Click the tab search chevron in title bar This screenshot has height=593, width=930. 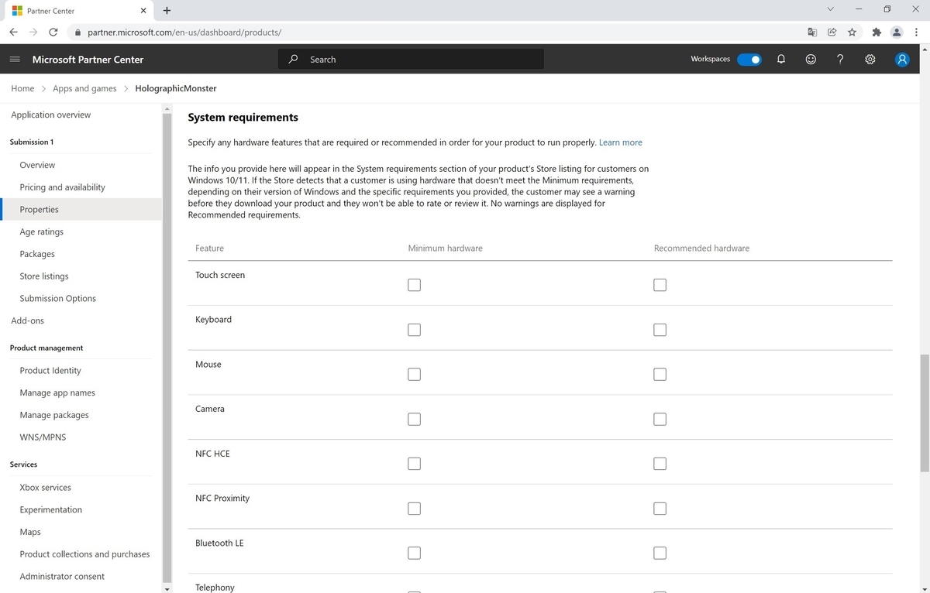(x=830, y=9)
